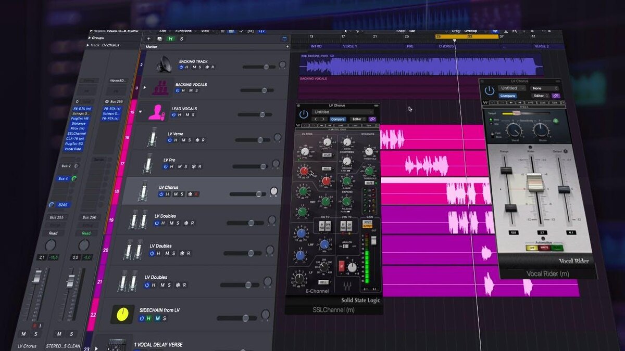
Task: Click the purple link icon in SSLChannel
Action: [372, 119]
